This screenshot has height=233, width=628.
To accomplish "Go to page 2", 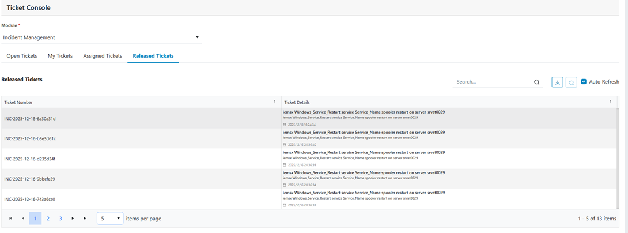I will [48, 219].
